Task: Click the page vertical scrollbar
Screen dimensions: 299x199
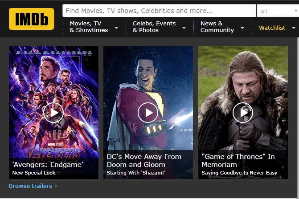Action: [x=298, y=118]
